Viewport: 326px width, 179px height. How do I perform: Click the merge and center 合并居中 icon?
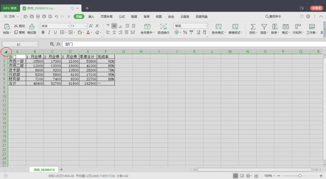[147, 27]
